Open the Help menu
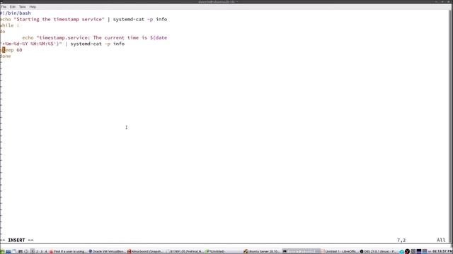 pyautogui.click(x=33, y=6)
